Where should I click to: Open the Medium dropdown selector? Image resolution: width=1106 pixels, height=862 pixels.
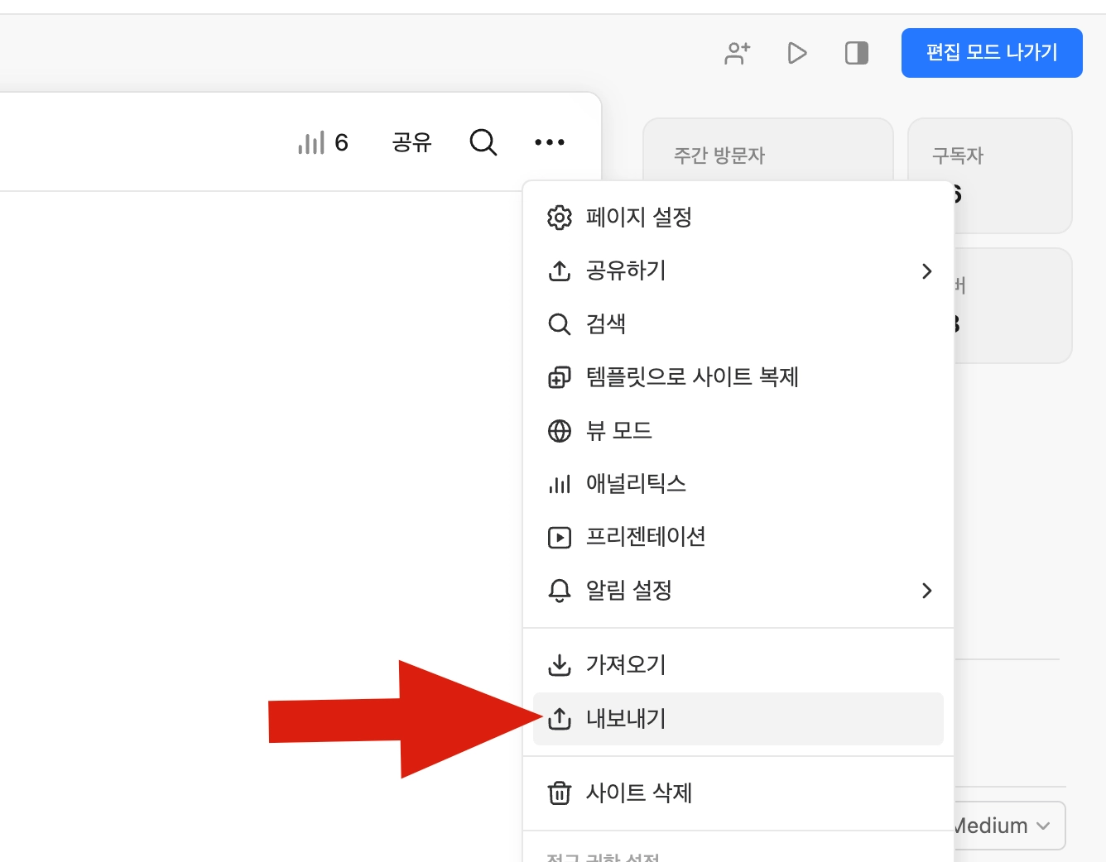click(1006, 826)
